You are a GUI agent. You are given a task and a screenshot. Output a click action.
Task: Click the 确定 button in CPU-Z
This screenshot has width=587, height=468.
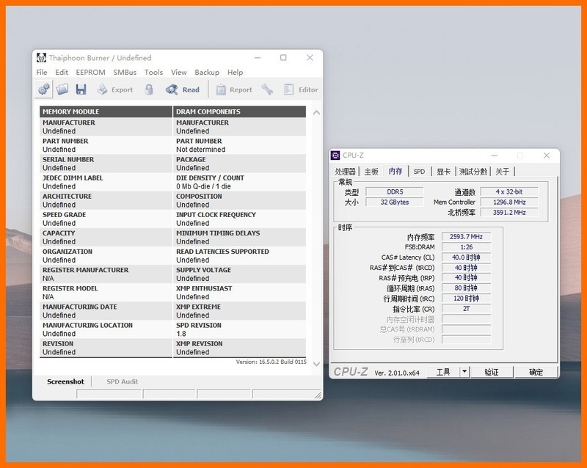pos(536,372)
